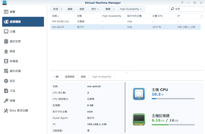Select the VM-DS3617xs row
Screen dimensions: 205x134
point(125,22)
